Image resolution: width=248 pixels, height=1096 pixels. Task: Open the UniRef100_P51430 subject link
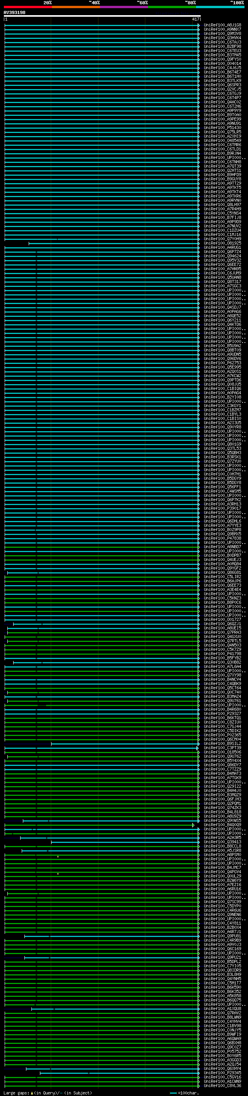tap(222, 128)
